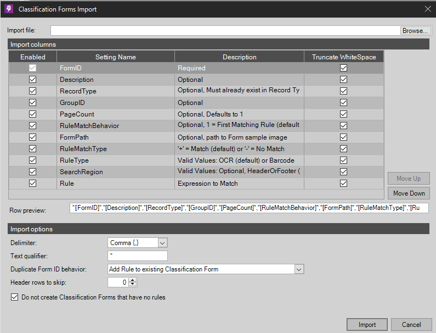Click the Move Up button
The width and height of the screenshot is (436, 333).
tap(409, 179)
